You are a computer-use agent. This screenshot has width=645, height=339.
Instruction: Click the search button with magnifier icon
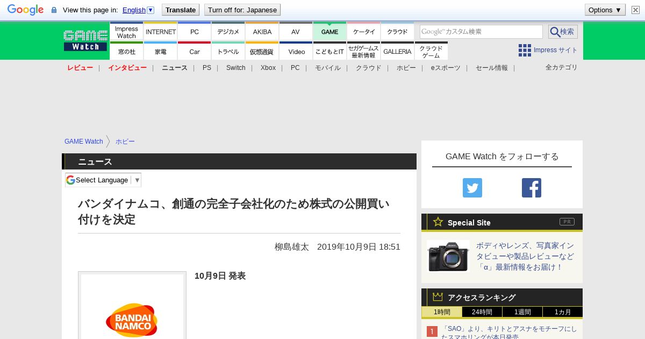point(563,32)
